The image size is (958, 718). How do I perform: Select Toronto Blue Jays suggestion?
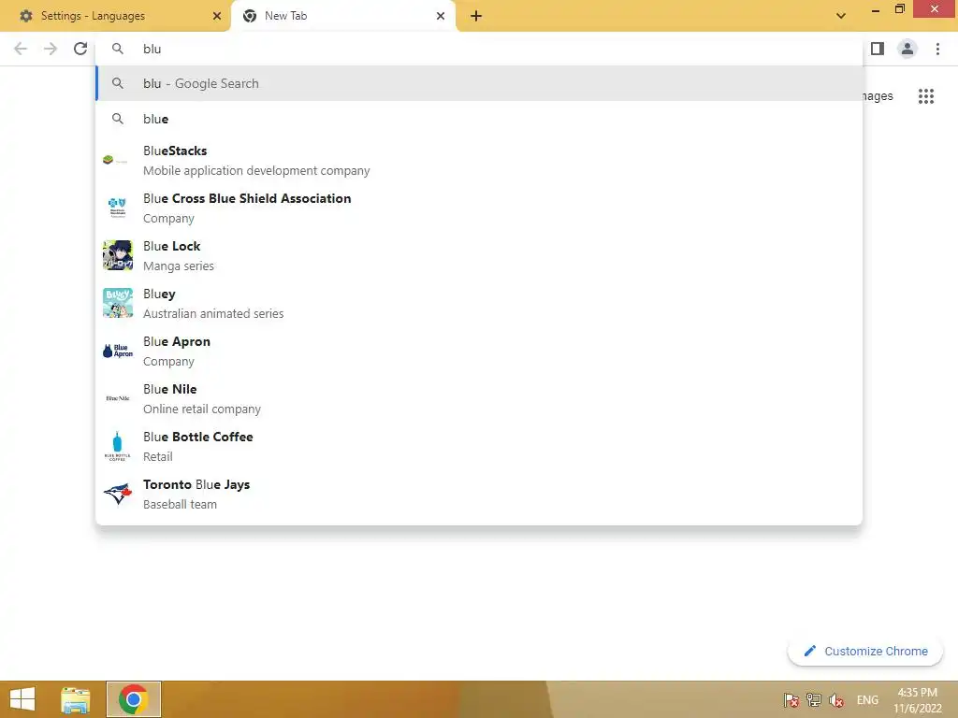click(x=480, y=494)
